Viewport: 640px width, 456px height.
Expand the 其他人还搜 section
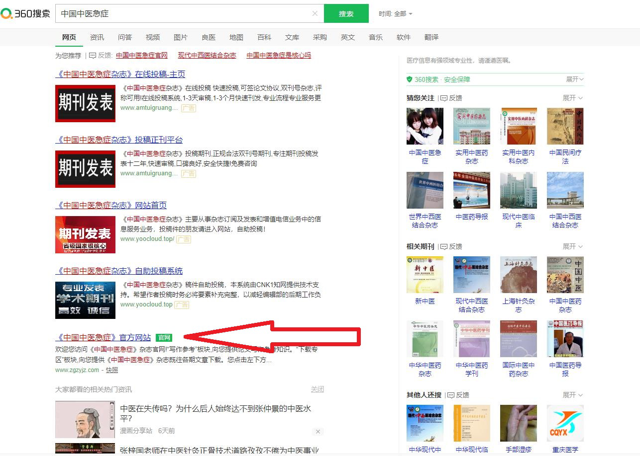click(x=573, y=395)
